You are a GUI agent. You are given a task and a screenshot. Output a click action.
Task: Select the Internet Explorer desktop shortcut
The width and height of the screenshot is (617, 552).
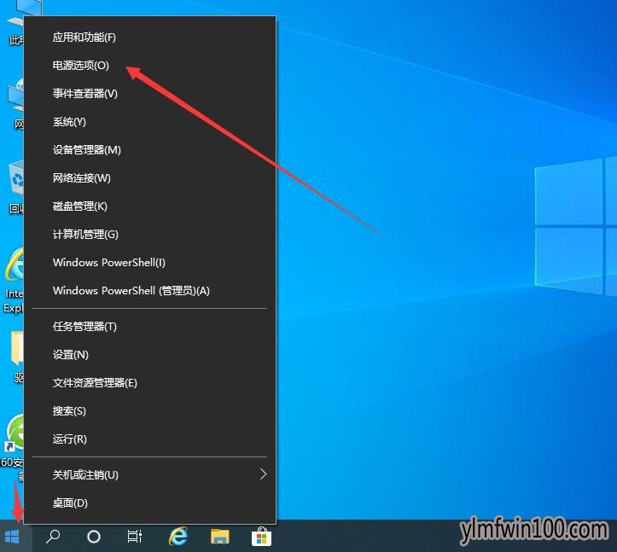pos(15,280)
